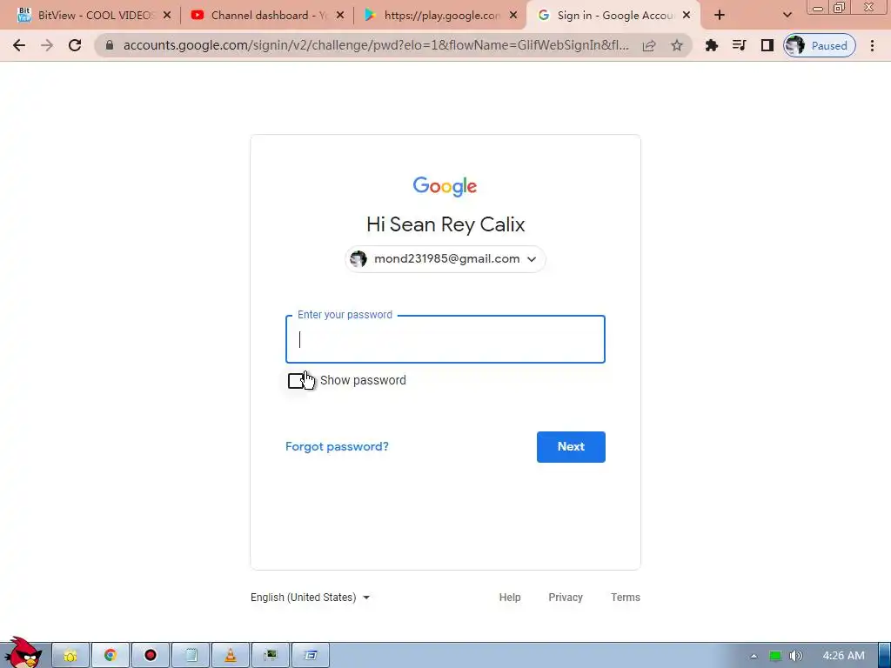Close the Sign in Google tab
This screenshot has height=668, width=891.
click(x=687, y=16)
